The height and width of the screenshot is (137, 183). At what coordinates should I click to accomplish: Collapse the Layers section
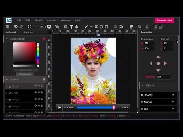point(7,80)
